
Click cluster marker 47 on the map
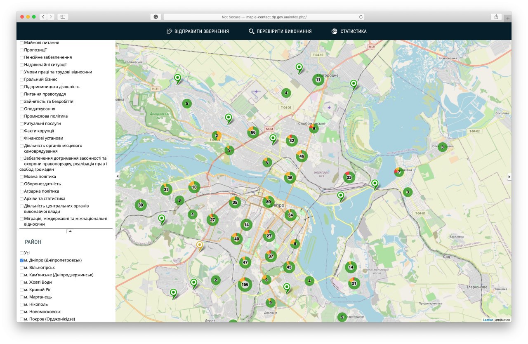[245, 262]
